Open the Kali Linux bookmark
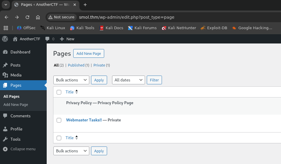Viewport: 281px width, 164px height. tap(53, 28)
